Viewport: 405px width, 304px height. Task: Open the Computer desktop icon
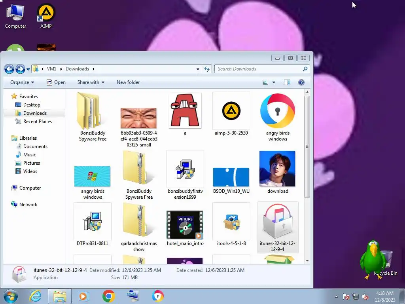(x=15, y=16)
